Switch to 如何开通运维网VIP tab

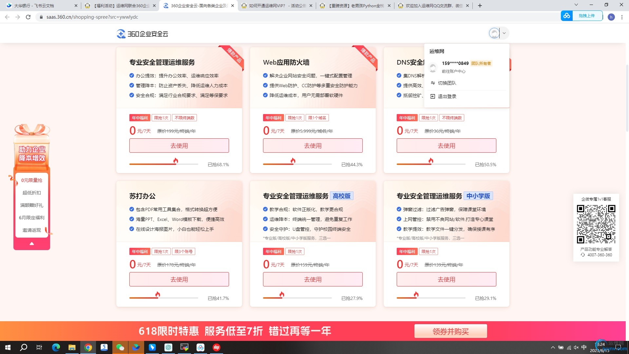(x=277, y=6)
